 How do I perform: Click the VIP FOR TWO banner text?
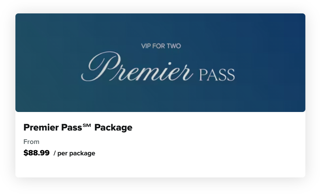(x=161, y=46)
